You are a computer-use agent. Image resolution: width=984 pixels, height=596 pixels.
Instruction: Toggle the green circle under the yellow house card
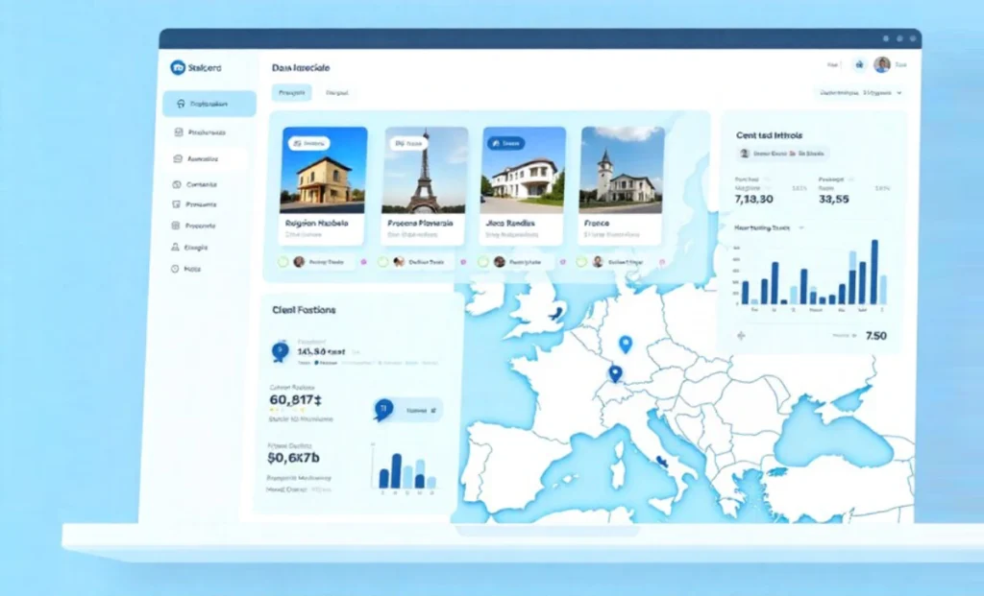click(x=283, y=261)
